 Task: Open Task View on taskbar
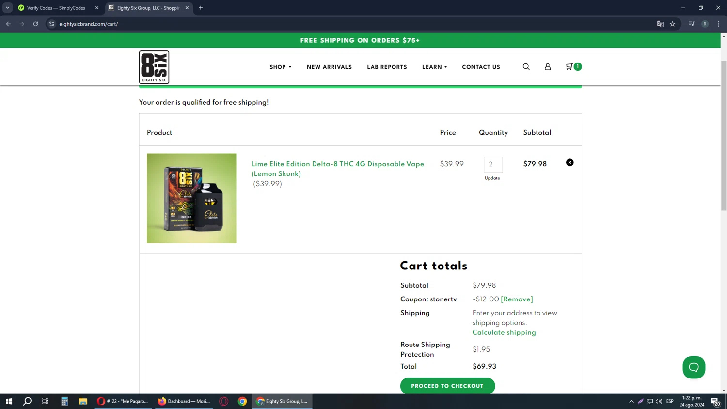pos(46,401)
